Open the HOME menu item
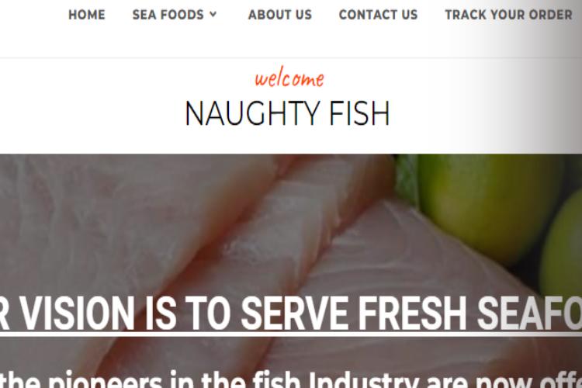The width and height of the screenshot is (582, 388). coord(87,15)
